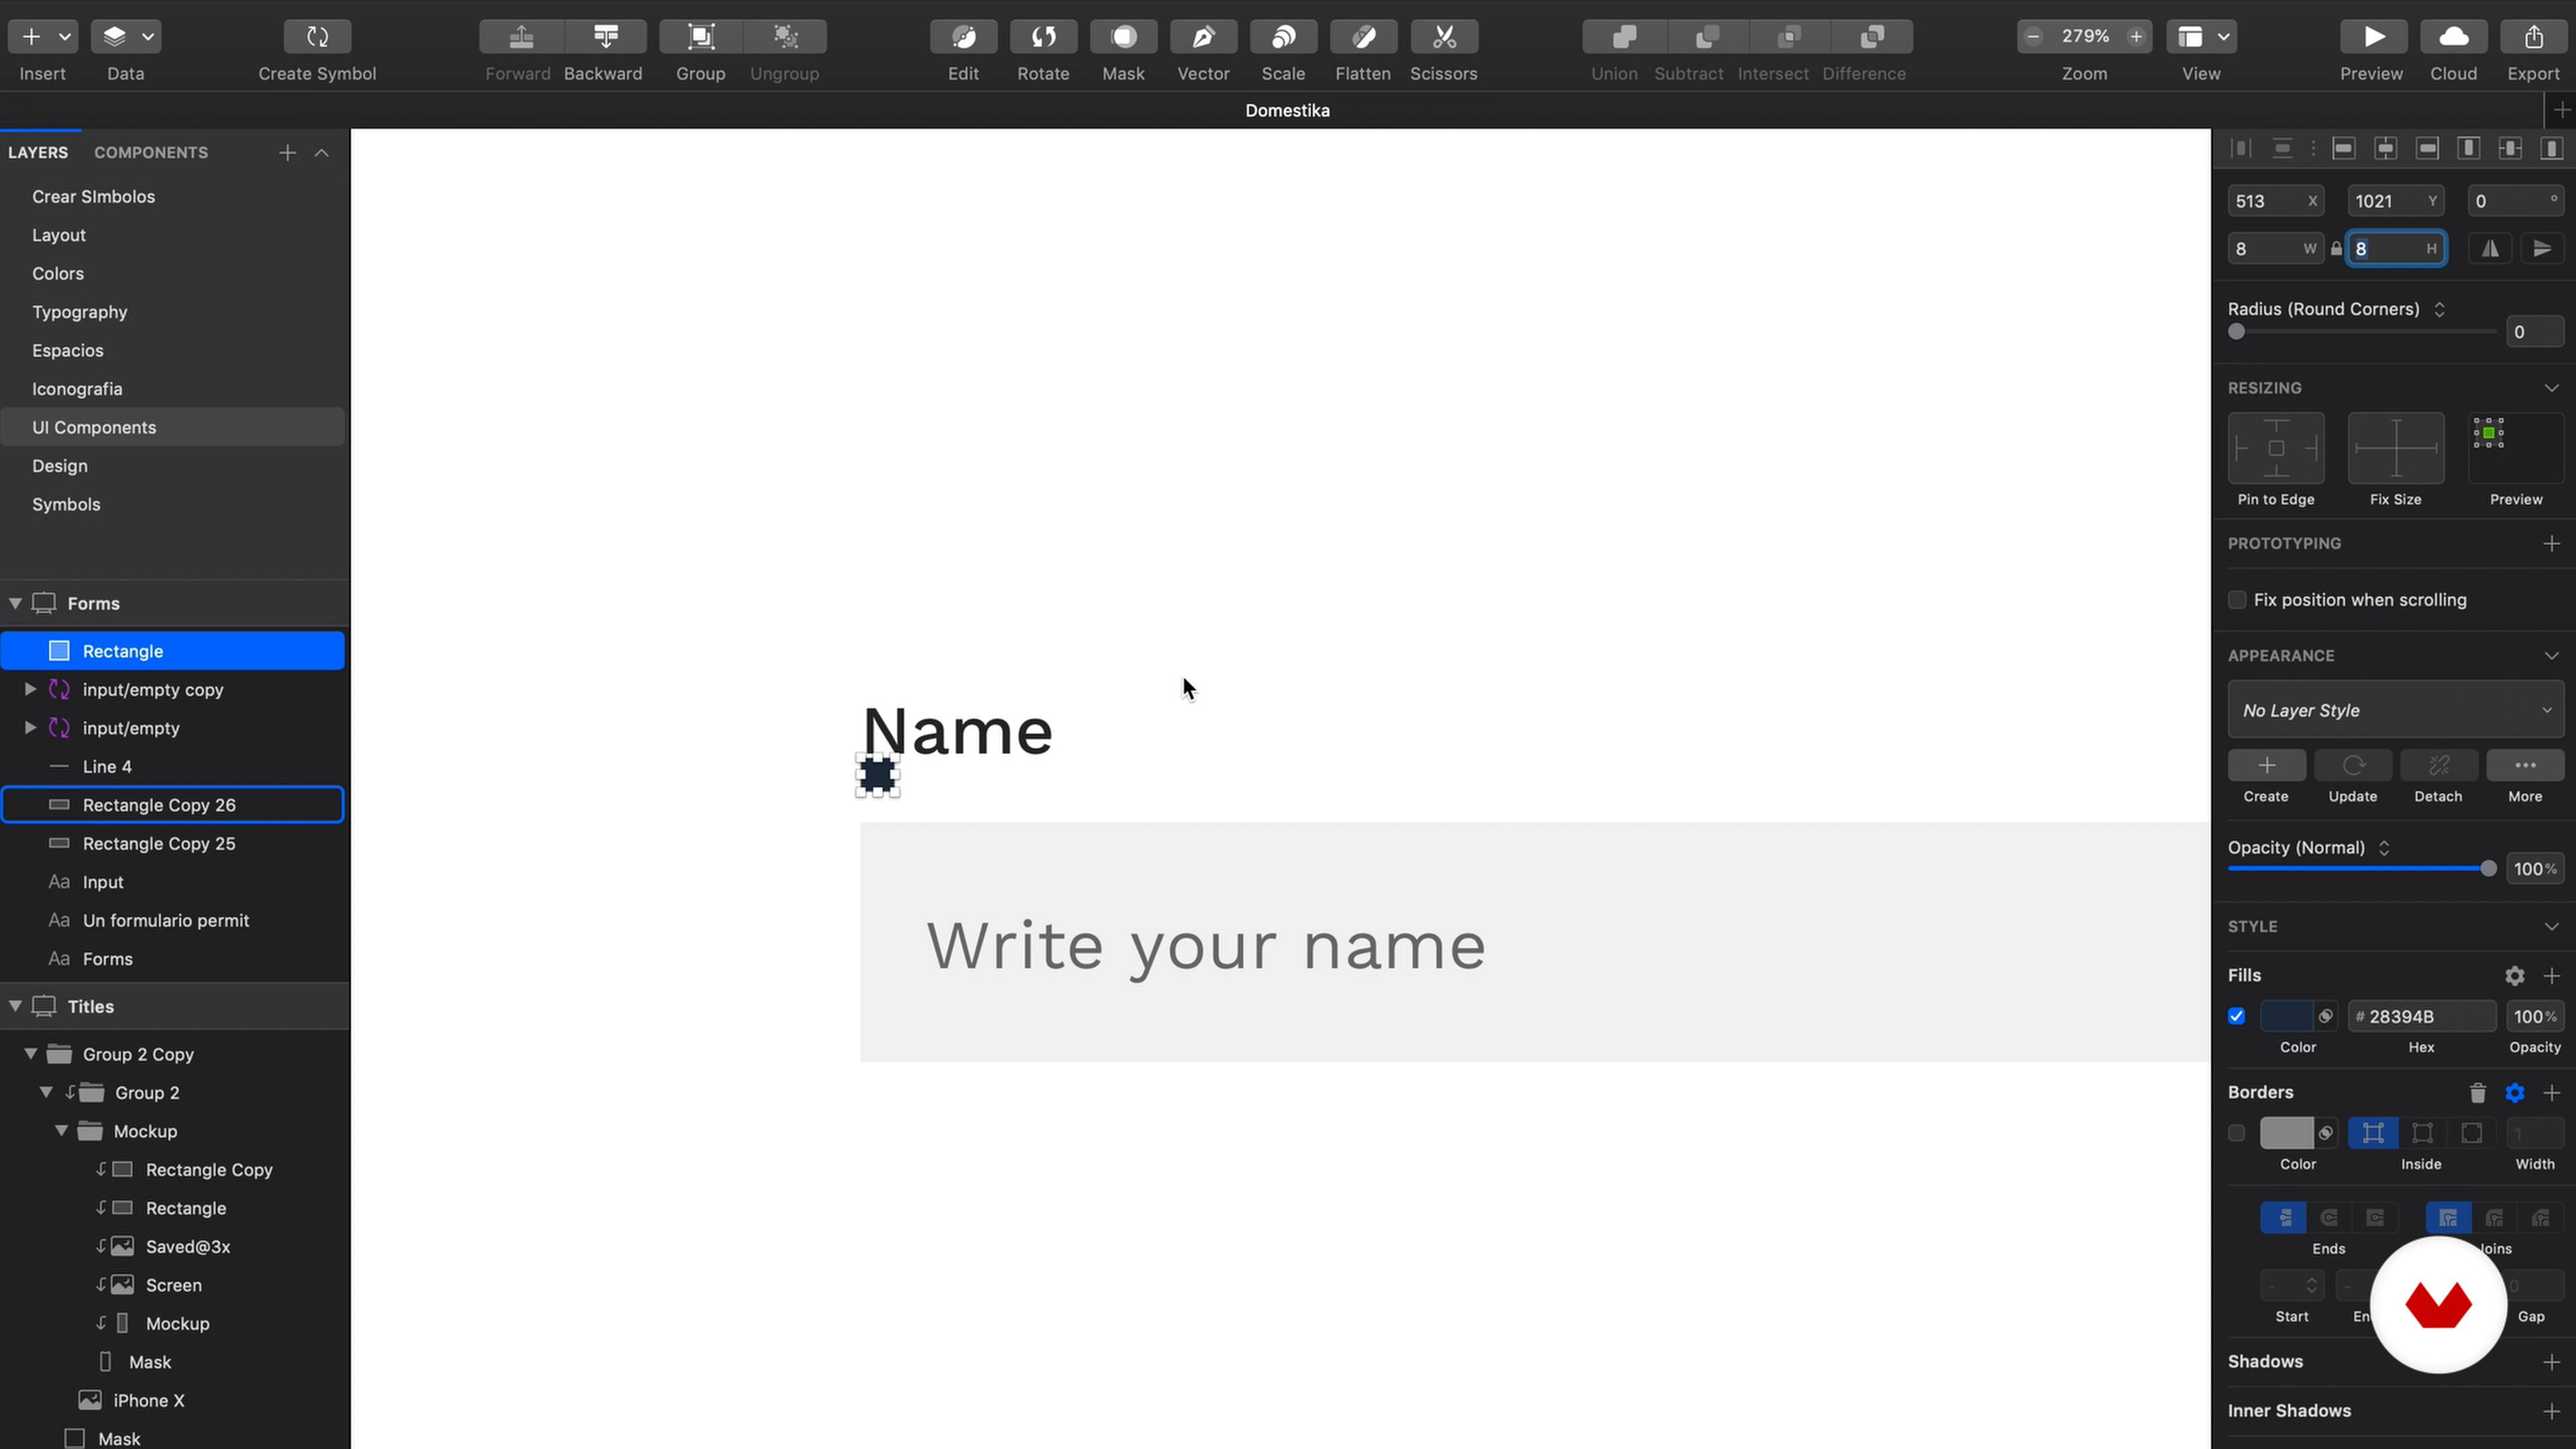Adjust the Opacity slider
The width and height of the screenshot is (2576, 1449).
[x=2362, y=870]
